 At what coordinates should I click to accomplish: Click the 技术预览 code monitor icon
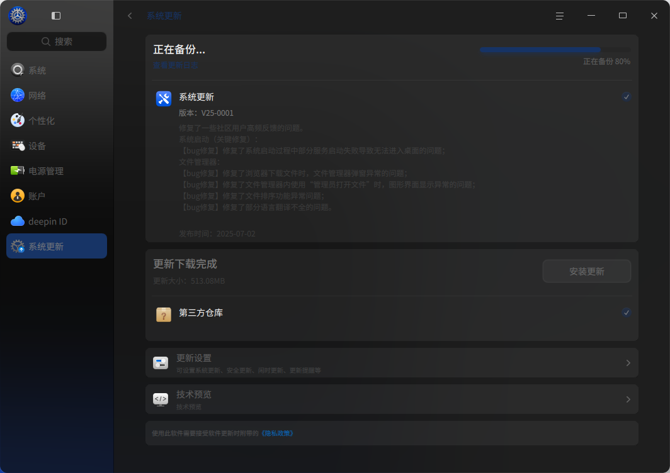coord(161,399)
